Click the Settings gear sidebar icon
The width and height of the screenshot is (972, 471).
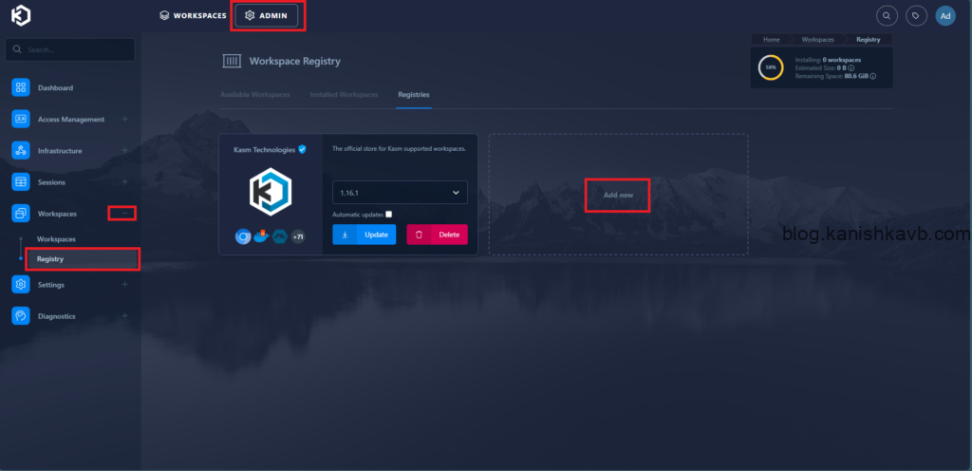21,284
